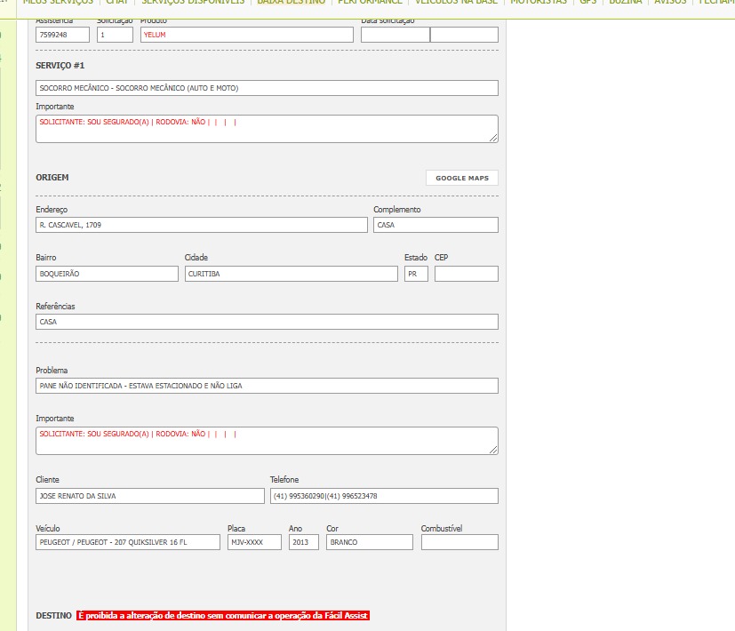735x631 pixels.
Task: Click the Complemento field
Action: pyautogui.click(x=435, y=225)
